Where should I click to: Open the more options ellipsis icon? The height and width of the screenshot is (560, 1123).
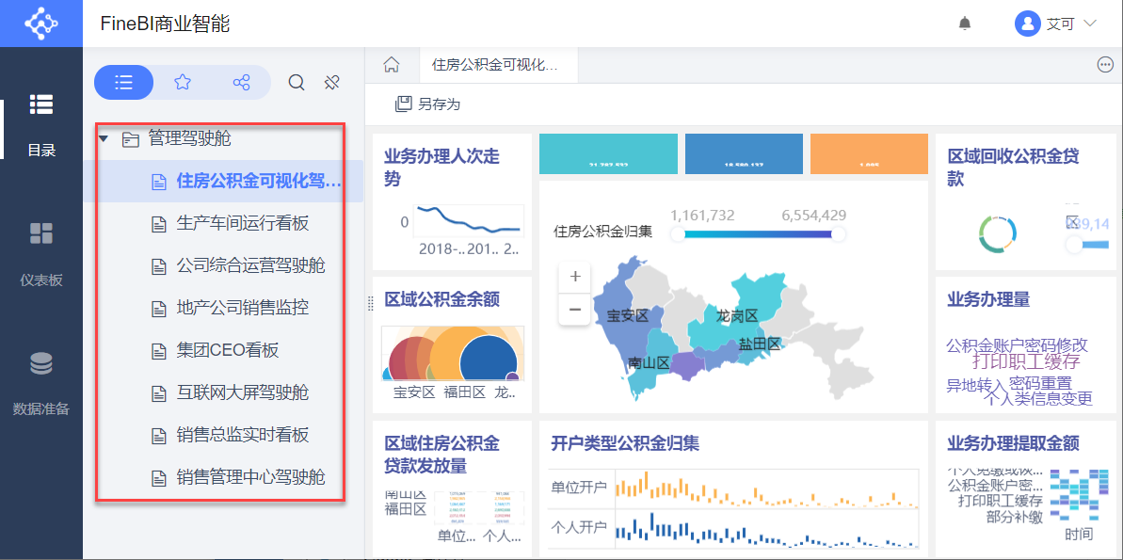point(1105,65)
